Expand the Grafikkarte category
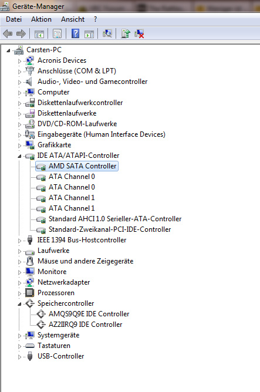Viewport: 260px width, 392px height. [x=19, y=146]
